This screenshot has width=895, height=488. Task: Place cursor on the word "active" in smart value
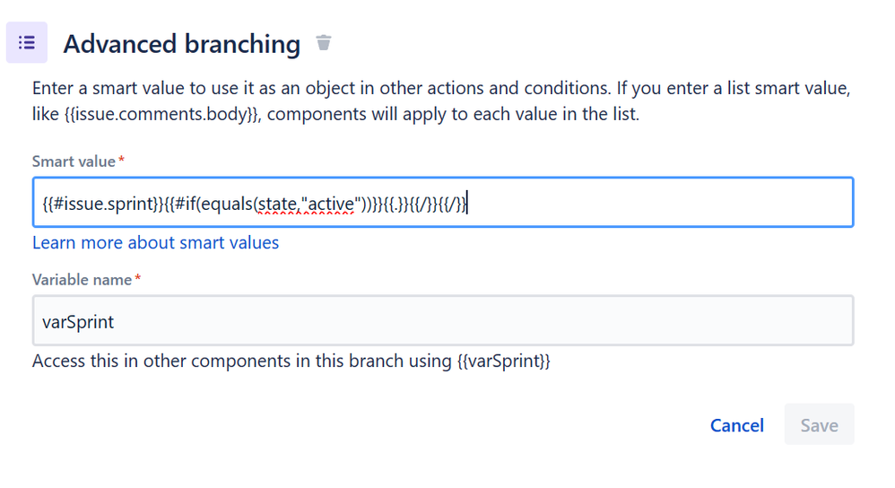pos(331,204)
